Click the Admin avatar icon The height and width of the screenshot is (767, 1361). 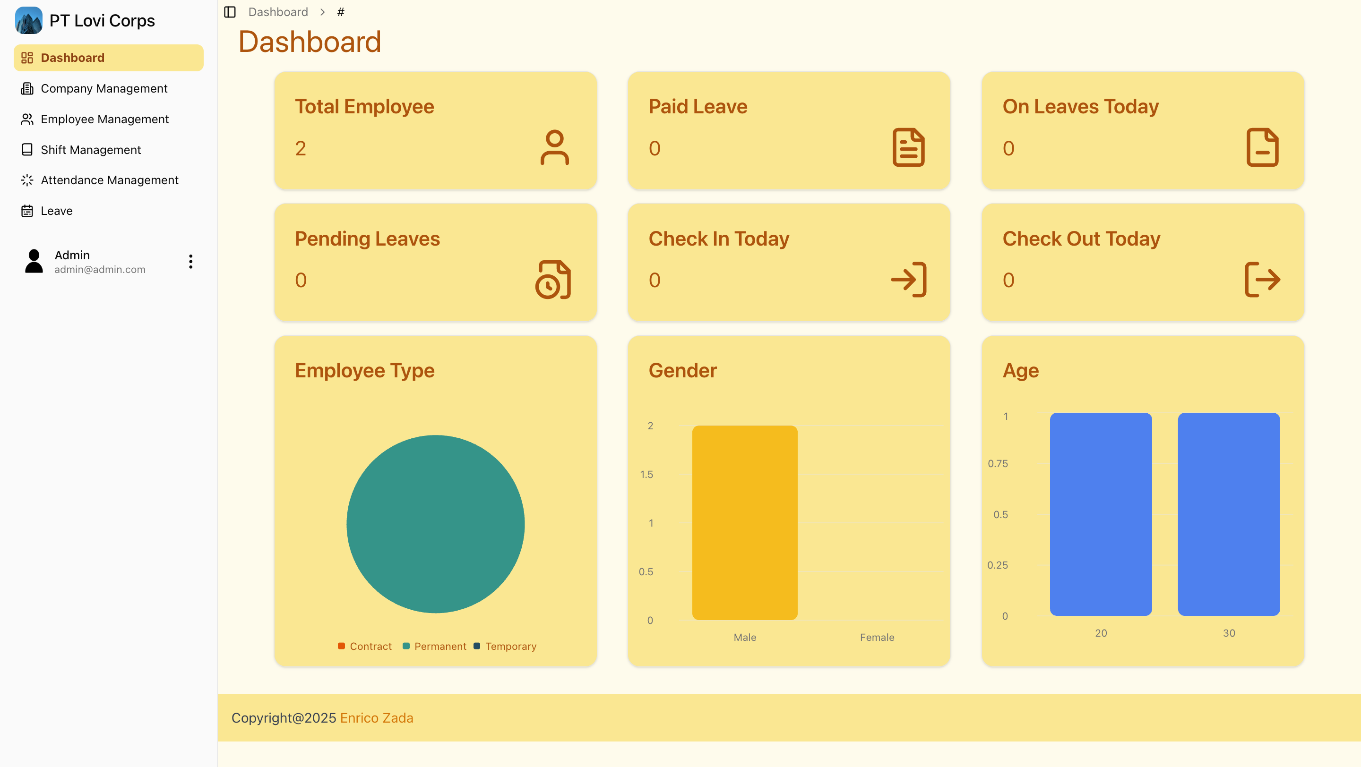pyautogui.click(x=34, y=261)
